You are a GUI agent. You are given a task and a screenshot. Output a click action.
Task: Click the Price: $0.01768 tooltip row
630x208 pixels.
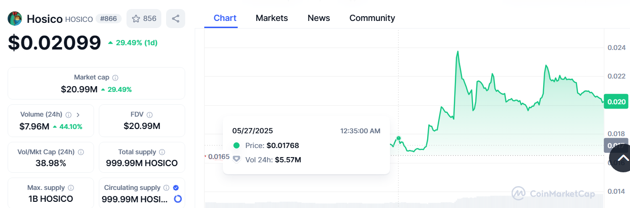266,146
